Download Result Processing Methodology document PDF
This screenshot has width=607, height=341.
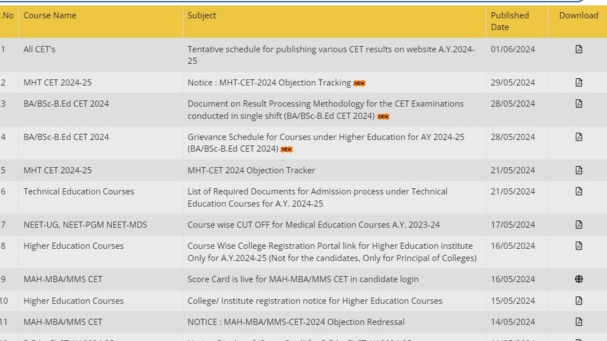pyautogui.click(x=579, y=104)
